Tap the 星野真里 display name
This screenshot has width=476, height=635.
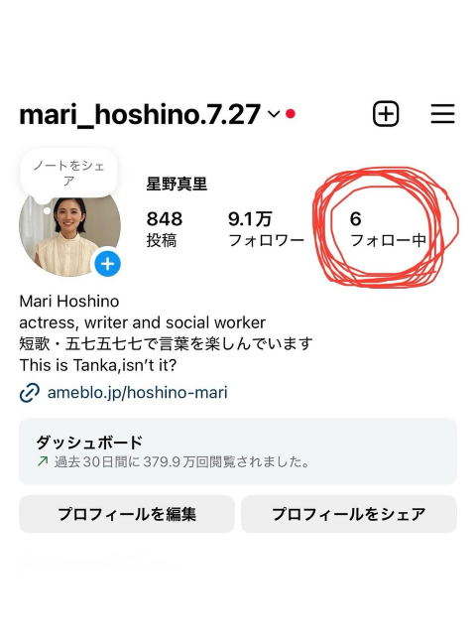click(x=177, y=185)
